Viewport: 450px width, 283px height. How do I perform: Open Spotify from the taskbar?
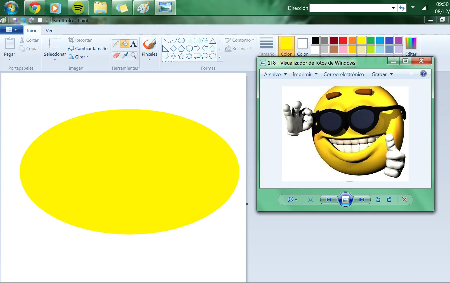pyautogui.click(x=78, y=8)
